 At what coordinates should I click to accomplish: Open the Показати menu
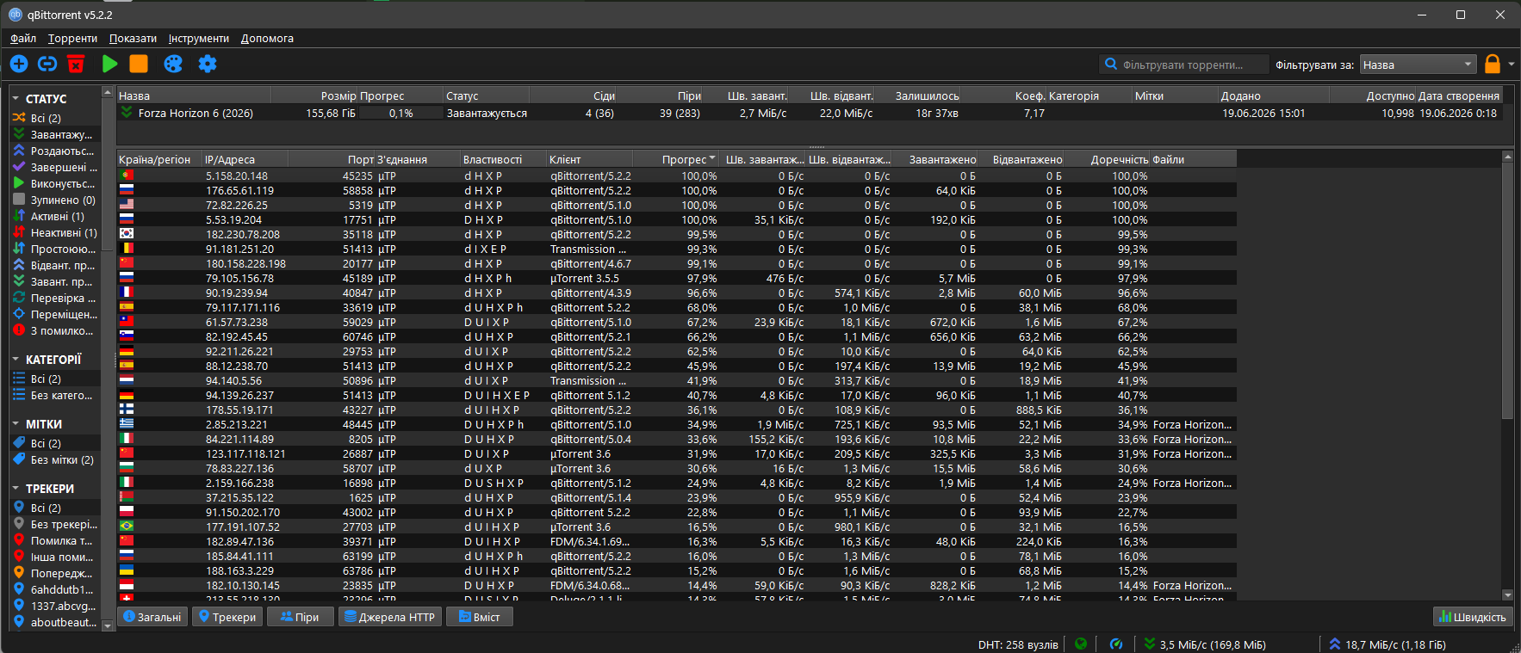tap(133, 38)
